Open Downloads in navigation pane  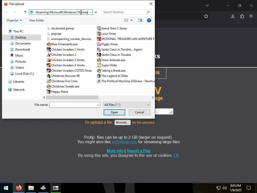[x=20, y=50]
